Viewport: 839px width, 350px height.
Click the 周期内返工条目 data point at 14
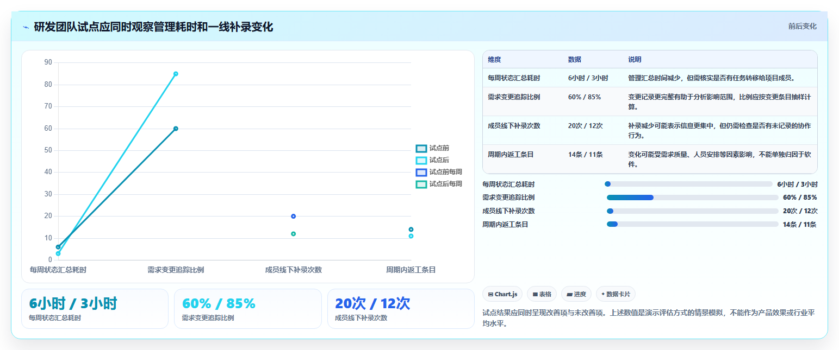411,230
